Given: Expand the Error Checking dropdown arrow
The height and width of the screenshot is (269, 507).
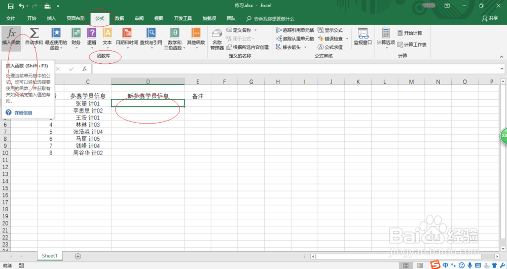Looking at the screenshot, I should [347, 39].
